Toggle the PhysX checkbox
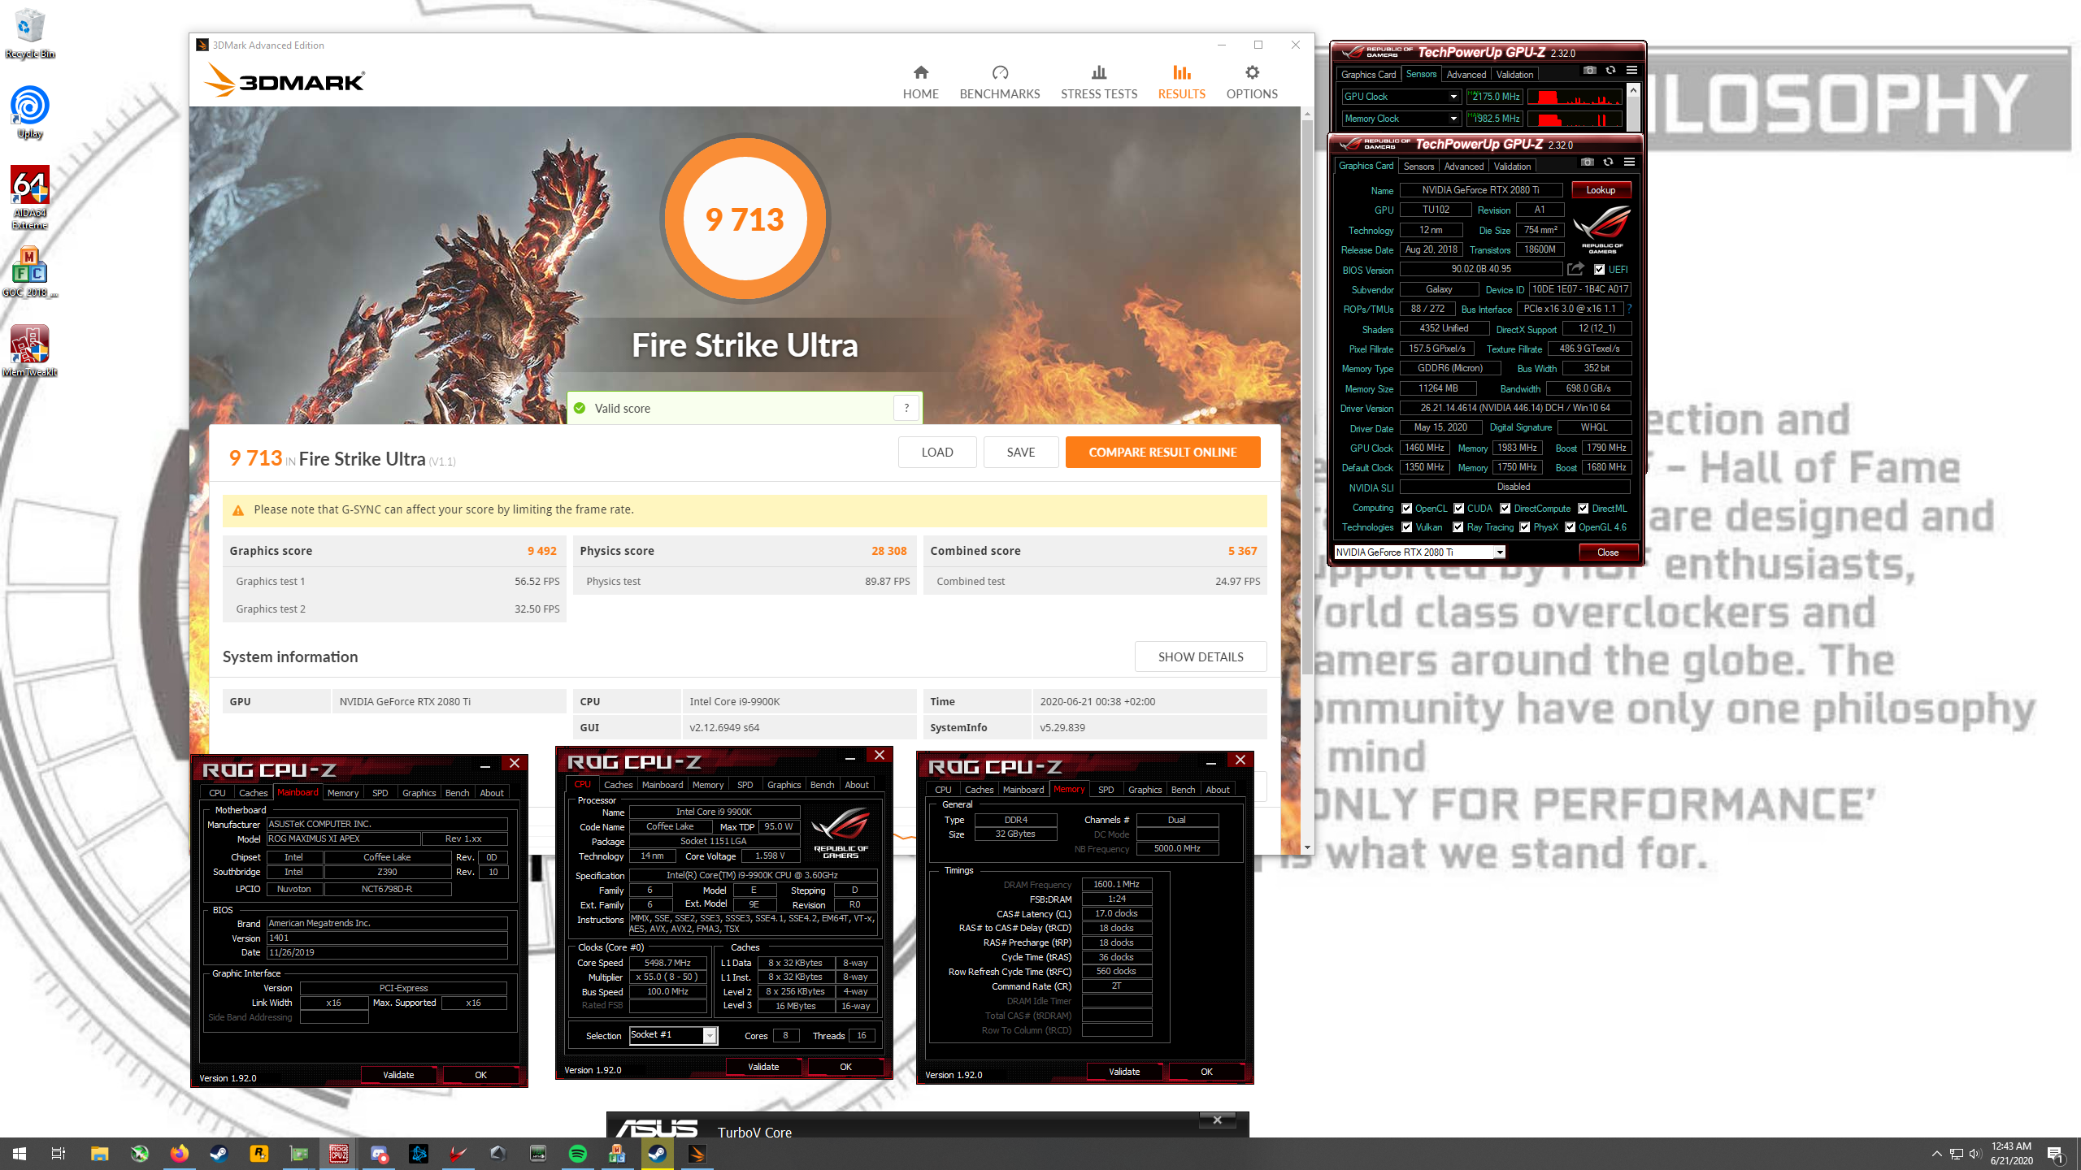Screen dimensions: 2081x1170 coord(1524,527)
